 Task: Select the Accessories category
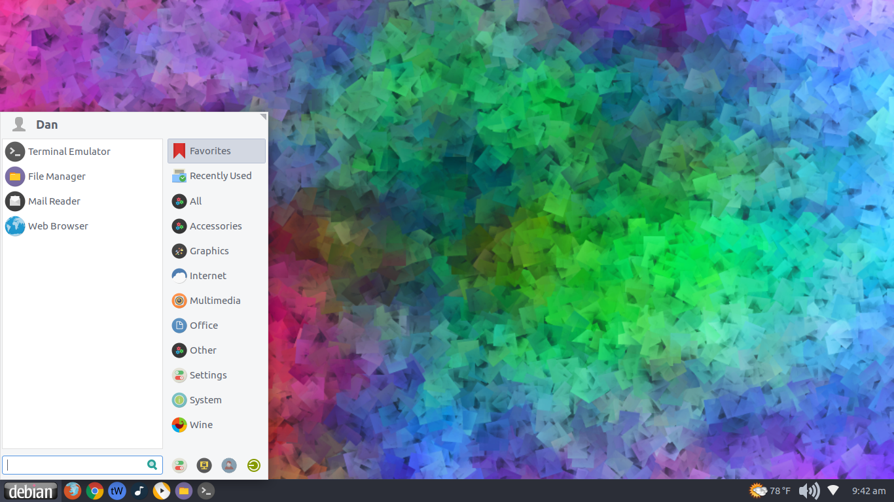(x=217, y=226)
